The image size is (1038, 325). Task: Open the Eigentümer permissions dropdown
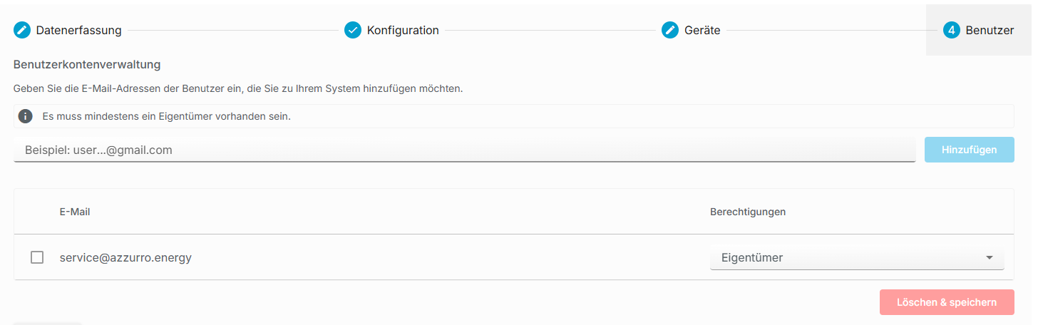pos(857,258)
